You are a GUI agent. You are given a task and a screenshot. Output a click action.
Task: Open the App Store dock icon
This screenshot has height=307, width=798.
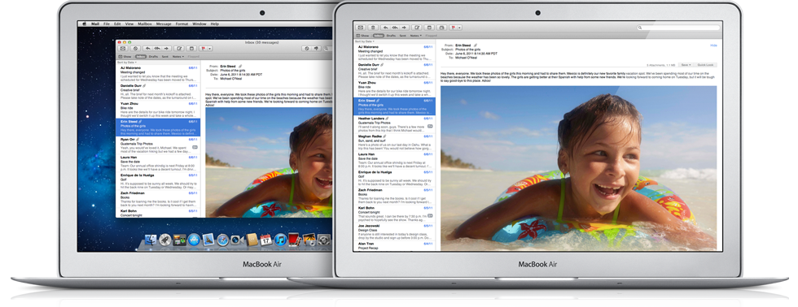click(194, 240)
